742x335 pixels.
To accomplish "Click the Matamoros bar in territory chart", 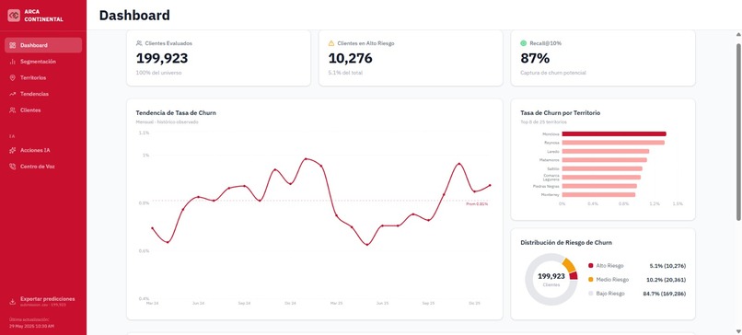I will click(x=604, y=160).
